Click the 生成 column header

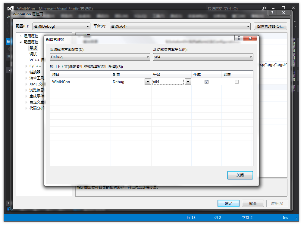[x=207, y=75]
